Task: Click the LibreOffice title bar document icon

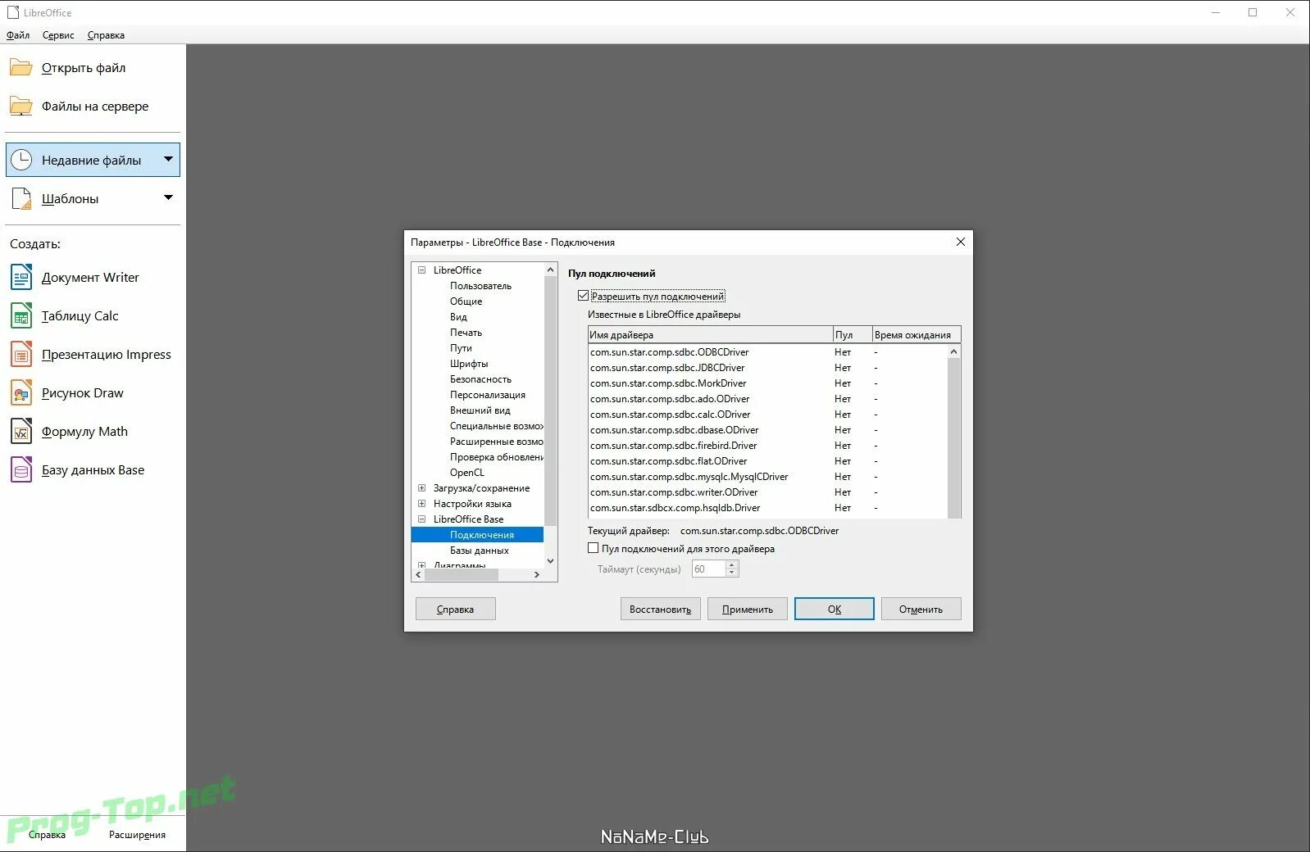Action: tap(12, 12)
